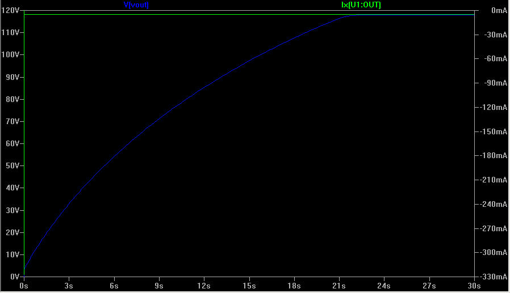Click the 120V left axis label
Screen dimensions: 510x293
(x=10, y=10)
